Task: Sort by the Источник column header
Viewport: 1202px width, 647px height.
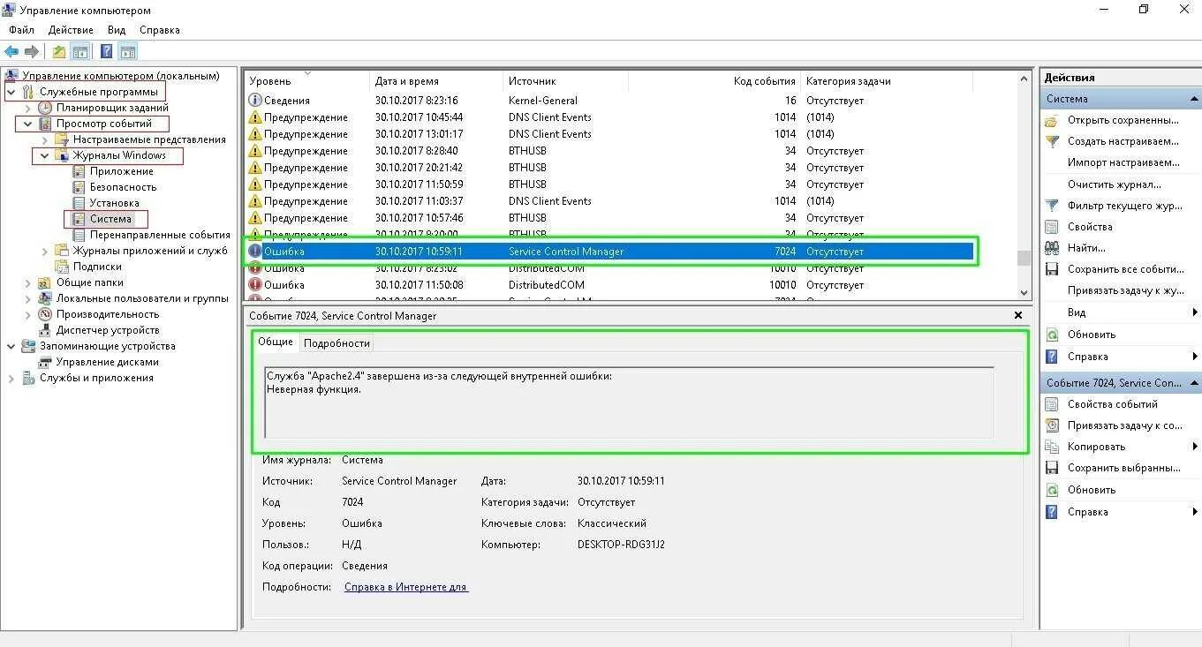Action: 565,81
